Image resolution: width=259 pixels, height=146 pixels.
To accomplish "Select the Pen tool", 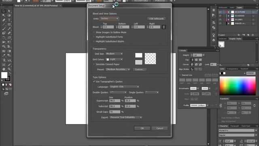I will point(4,20).
